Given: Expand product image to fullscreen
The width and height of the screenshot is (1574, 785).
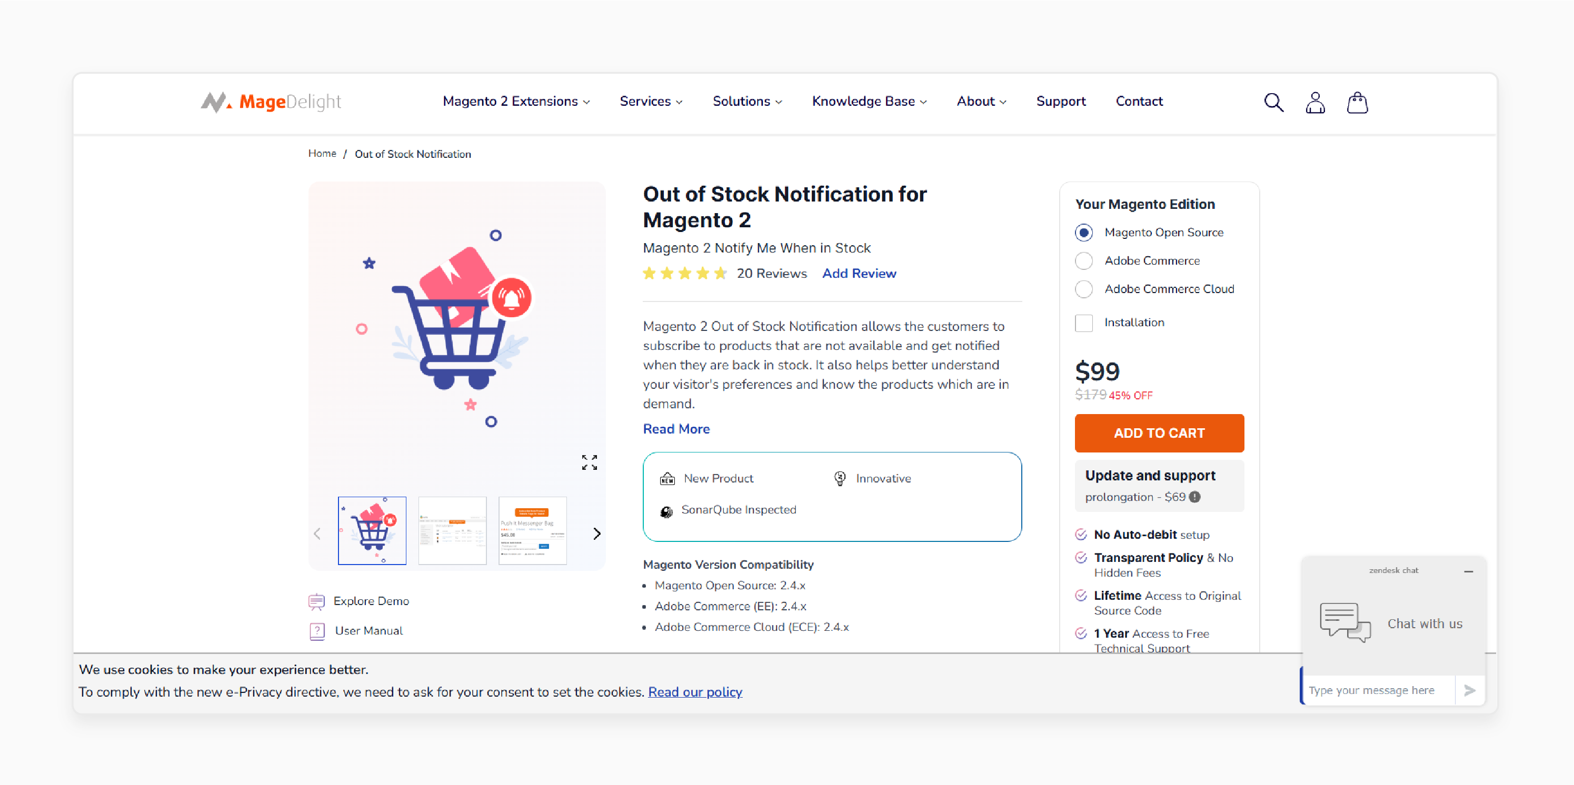Looking at the screenshot, I should coord(589,462).
